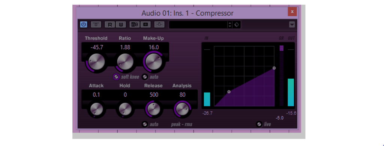
Task: Click the Ratio knob
Action: click(125, 62)
